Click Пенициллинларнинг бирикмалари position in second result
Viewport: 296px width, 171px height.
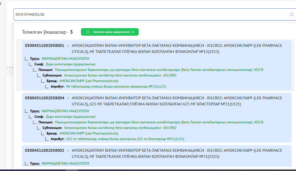tap(159, 122)
